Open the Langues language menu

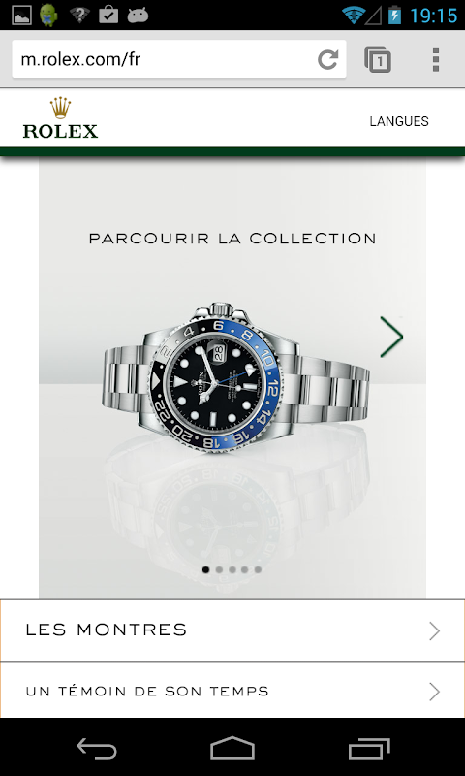click(399, 121)
